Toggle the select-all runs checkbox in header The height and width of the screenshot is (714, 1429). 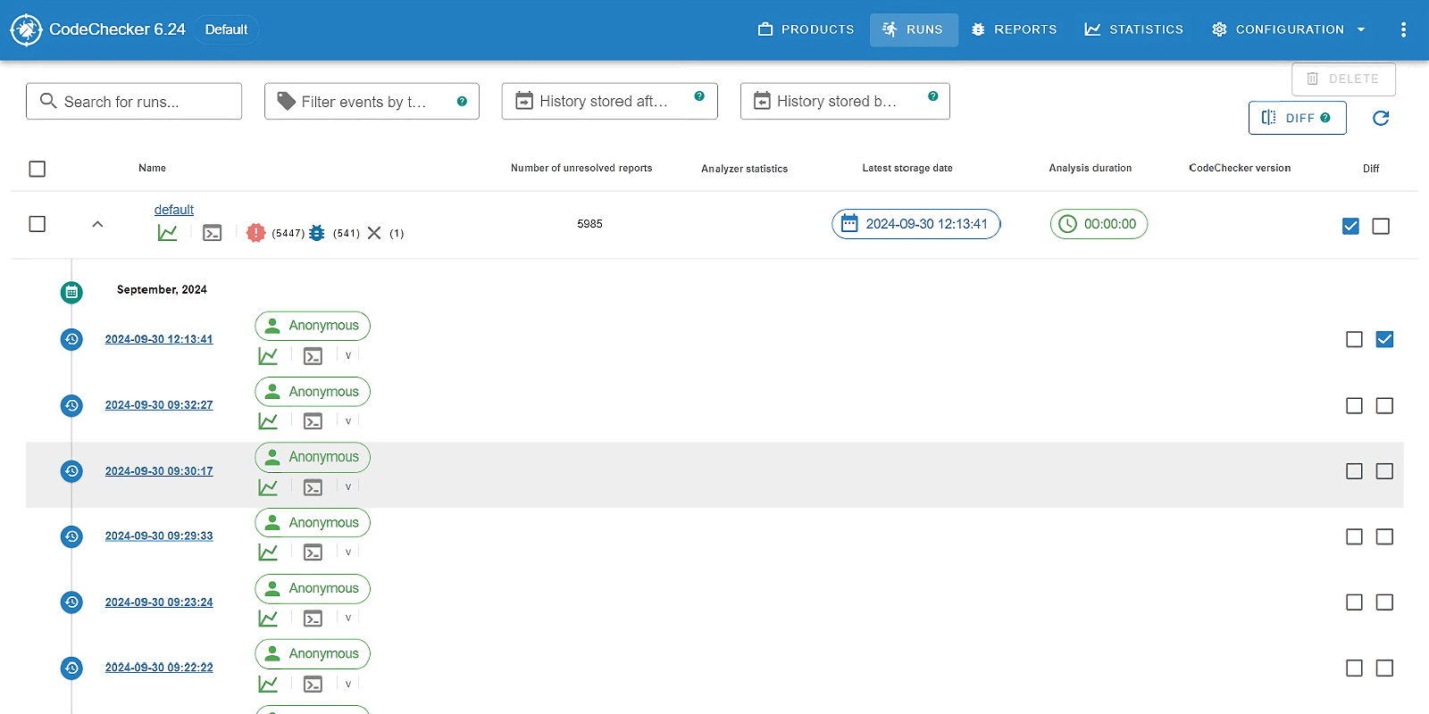point(38,169)
